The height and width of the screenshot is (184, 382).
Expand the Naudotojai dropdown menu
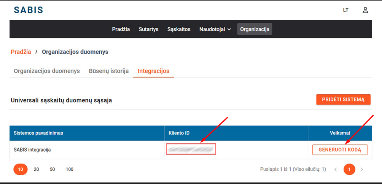pos(215,29)
